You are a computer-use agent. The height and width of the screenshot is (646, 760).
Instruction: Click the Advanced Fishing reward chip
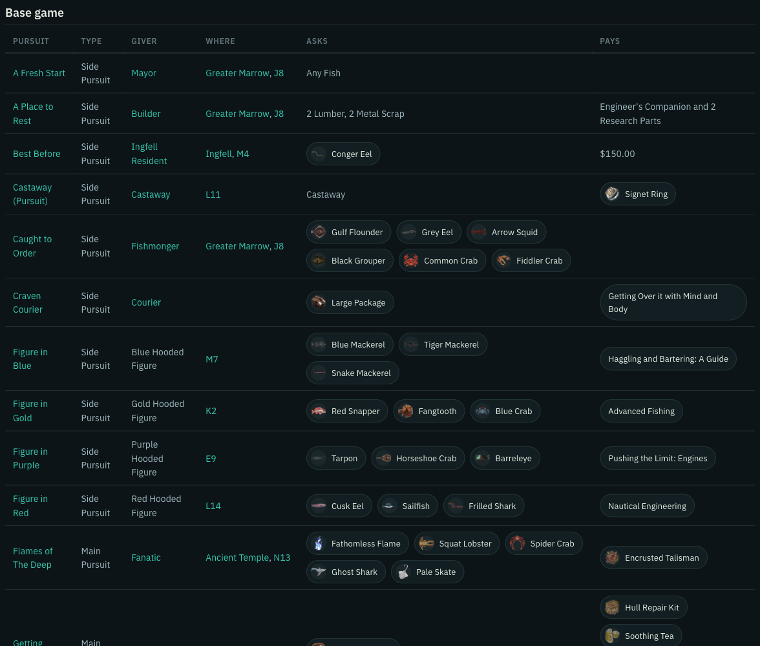(x=641, y=411)
